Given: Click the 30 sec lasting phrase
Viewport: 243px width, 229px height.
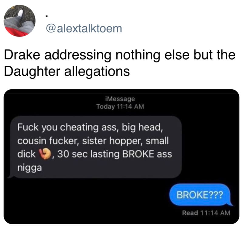Looking at the screenshot, I should pos(88,154).
